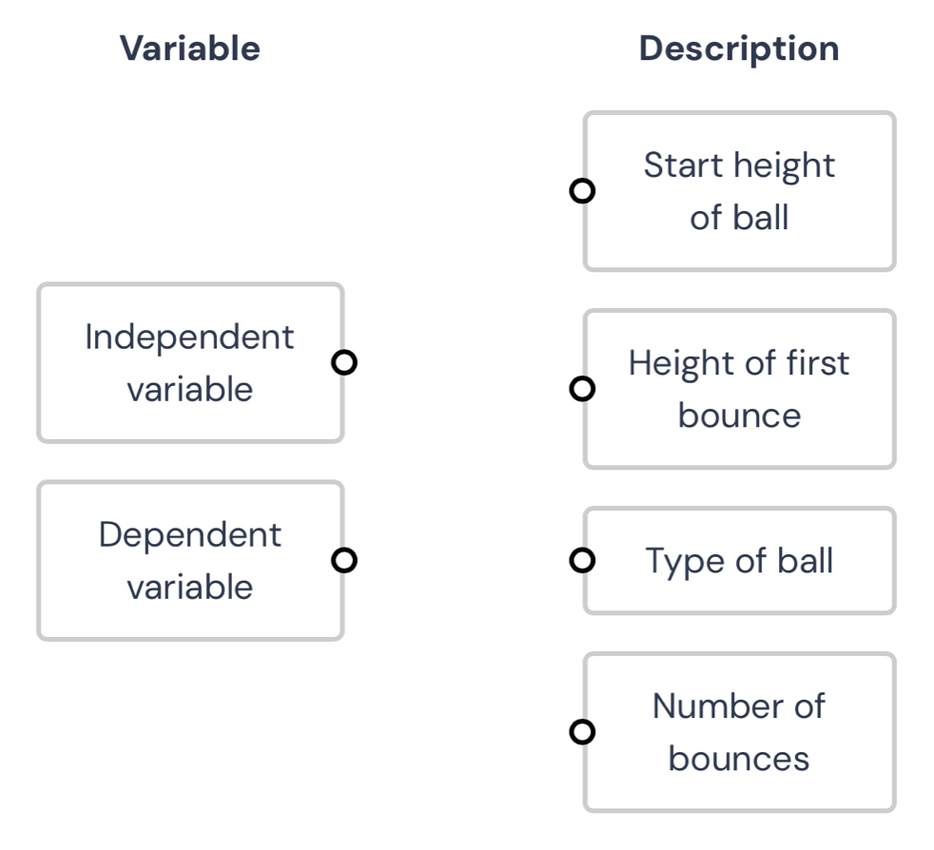Select the Height of first bounce label
The width and height of the screenshot is (934, 850).
pyautogui.click(x=740, y=388)
